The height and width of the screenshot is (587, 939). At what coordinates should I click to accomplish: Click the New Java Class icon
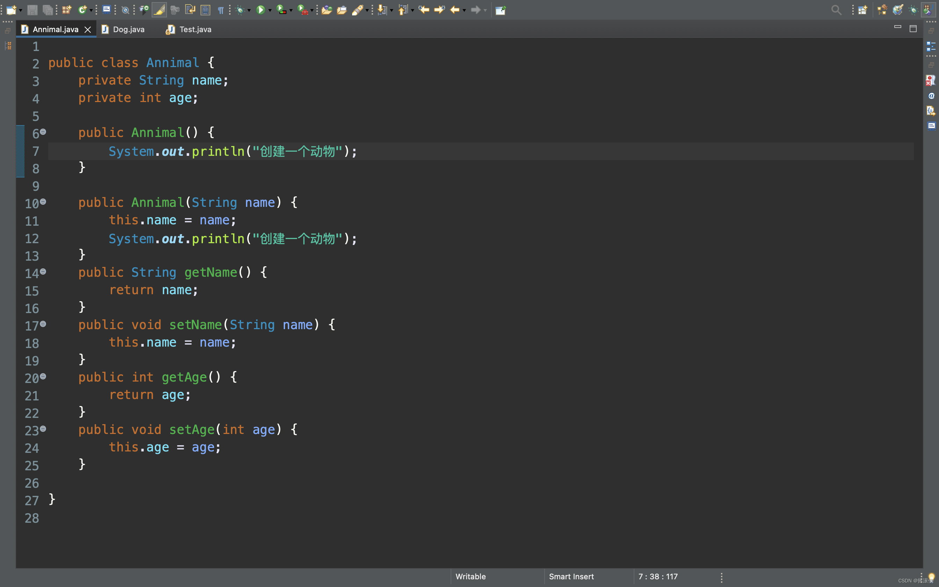pos(82,10)
